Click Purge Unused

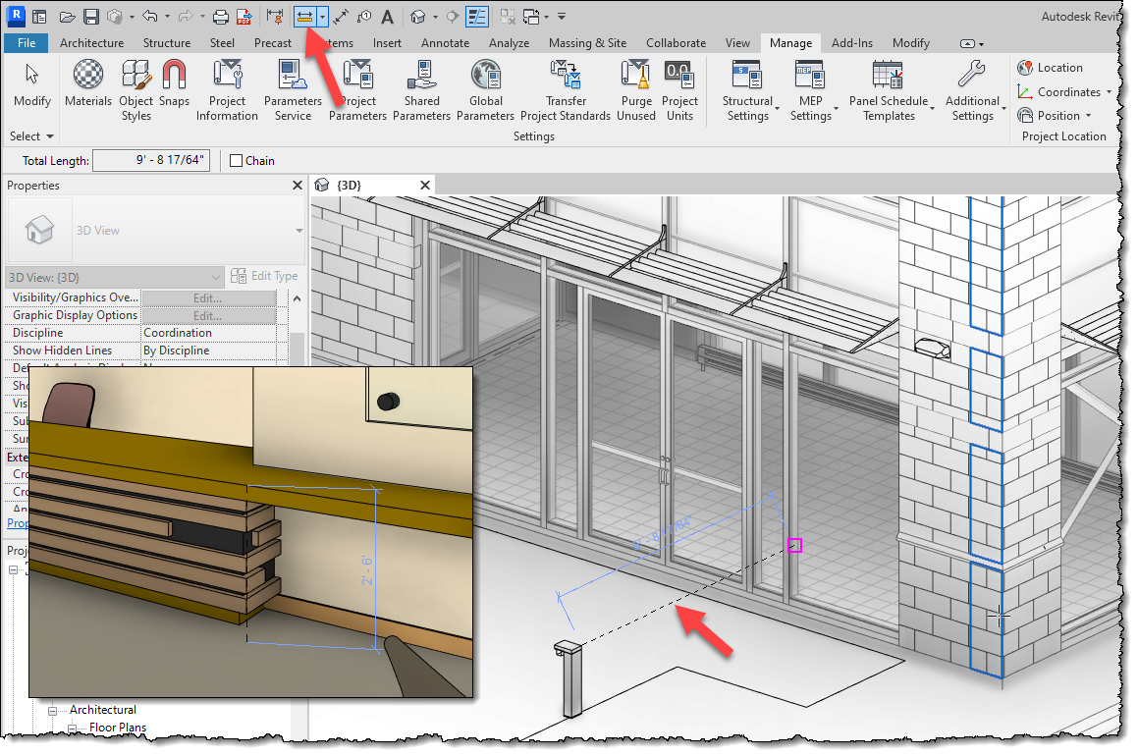[636, 90]
